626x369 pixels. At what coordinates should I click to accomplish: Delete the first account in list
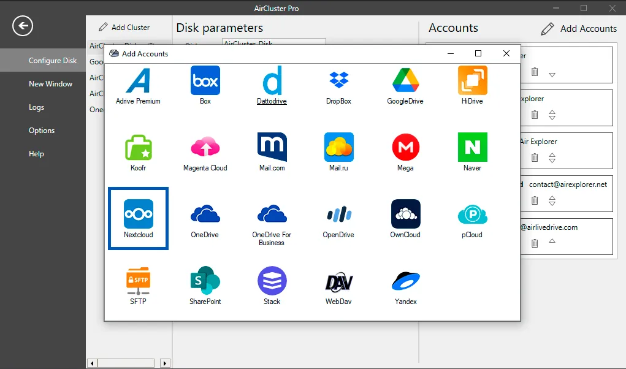(535, 72)
